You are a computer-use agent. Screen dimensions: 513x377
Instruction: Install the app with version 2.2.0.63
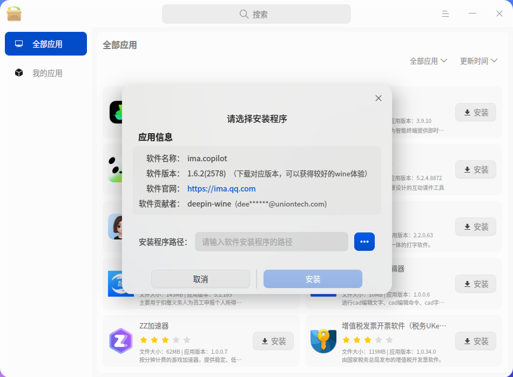point(476,227)
